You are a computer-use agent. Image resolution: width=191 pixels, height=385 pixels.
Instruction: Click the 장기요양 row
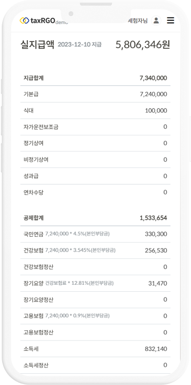(95, 283)
